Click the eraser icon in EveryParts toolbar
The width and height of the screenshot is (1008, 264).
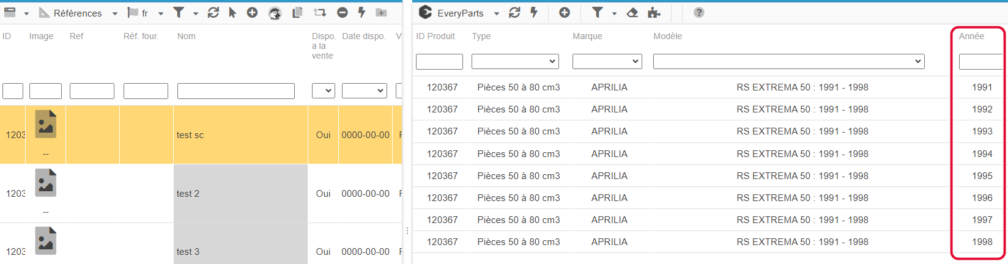[632, 13]
